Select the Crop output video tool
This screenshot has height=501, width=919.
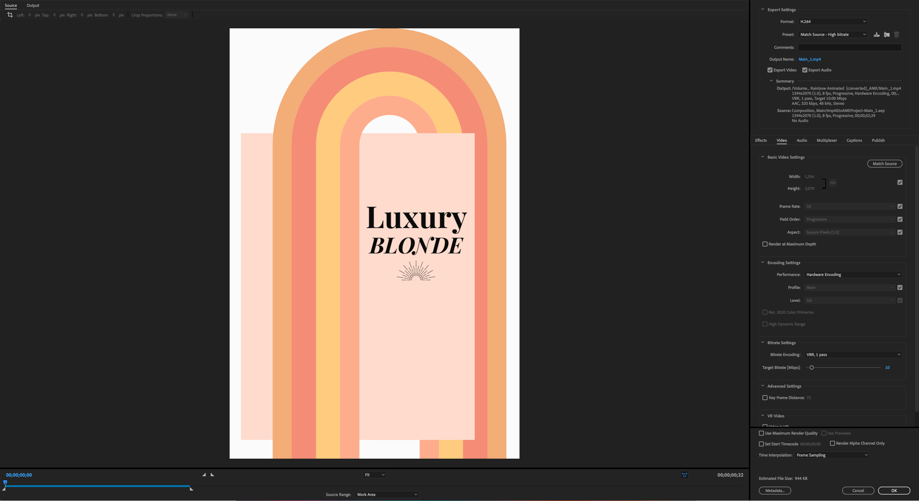(10, 15)
